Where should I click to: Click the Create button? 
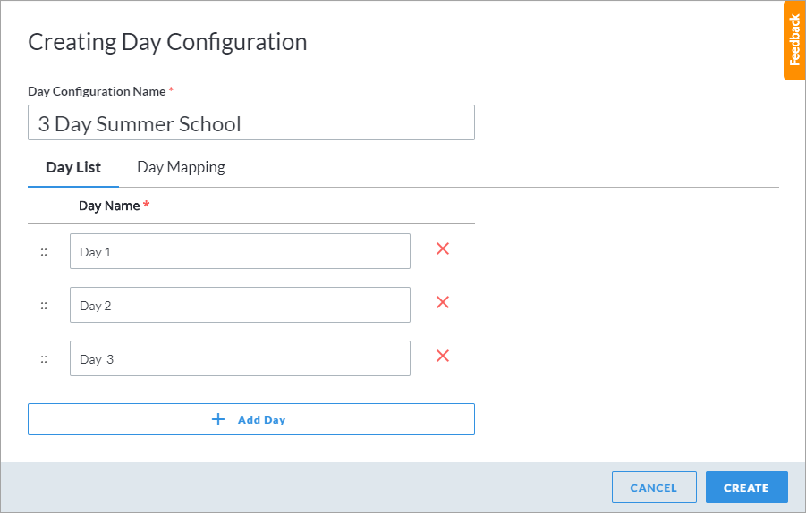click(x=746, y=487)
